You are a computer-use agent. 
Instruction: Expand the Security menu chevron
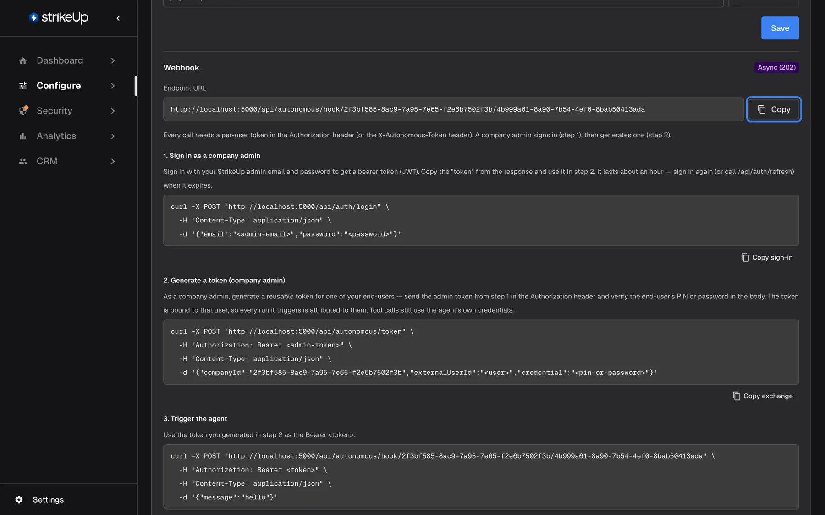coord(113,111)
